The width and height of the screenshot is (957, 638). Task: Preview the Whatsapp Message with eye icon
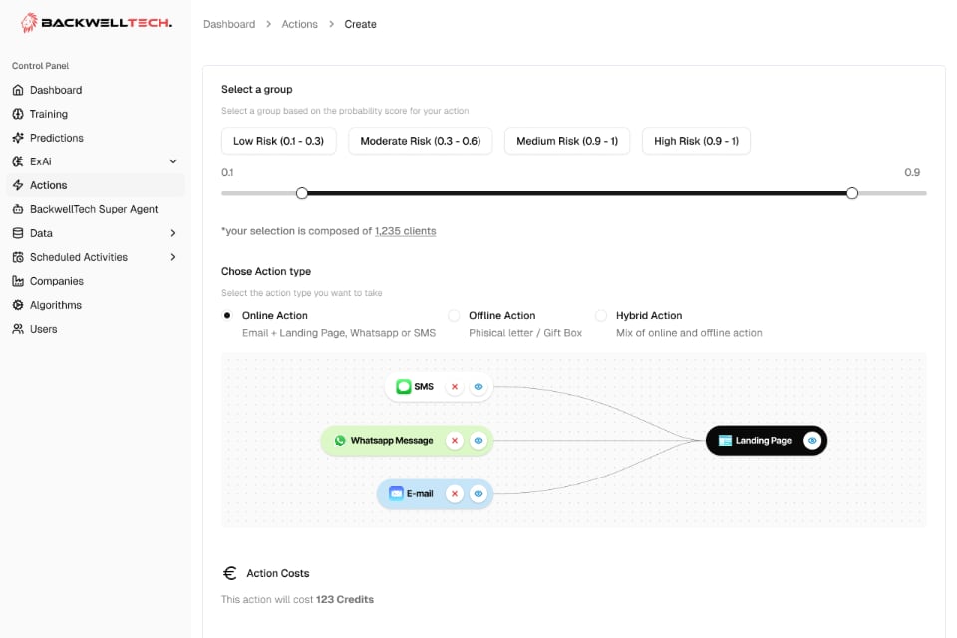tap(478, 441)
